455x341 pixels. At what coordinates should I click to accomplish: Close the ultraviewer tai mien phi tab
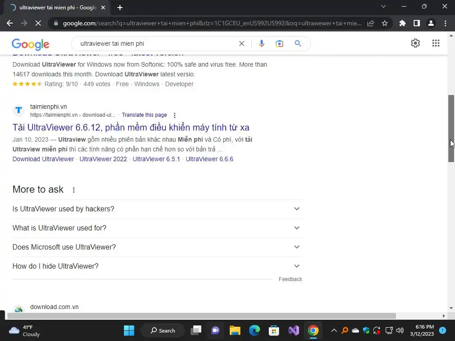click(103, 8)
